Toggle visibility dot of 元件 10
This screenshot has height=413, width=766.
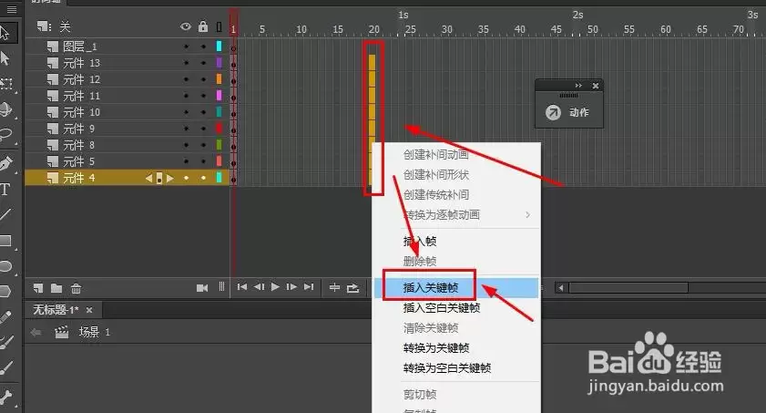(186, 112)
